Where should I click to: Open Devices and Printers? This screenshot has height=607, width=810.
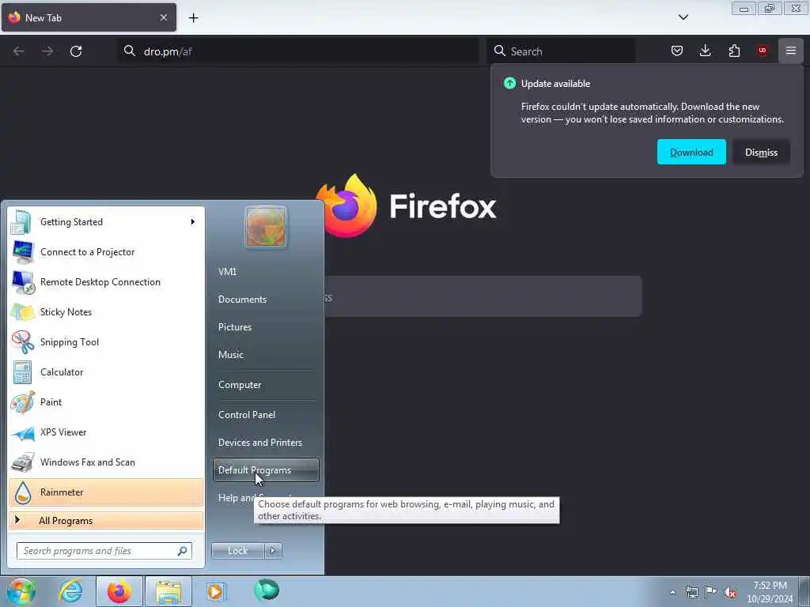point(266,443)
